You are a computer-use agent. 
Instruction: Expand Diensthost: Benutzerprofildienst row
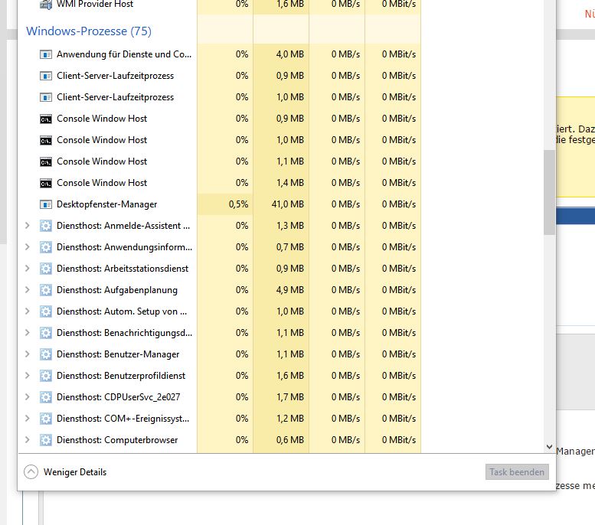click(x=27, y=376)
